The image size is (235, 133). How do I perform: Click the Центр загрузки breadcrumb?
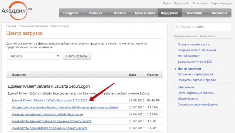[60, 26]
